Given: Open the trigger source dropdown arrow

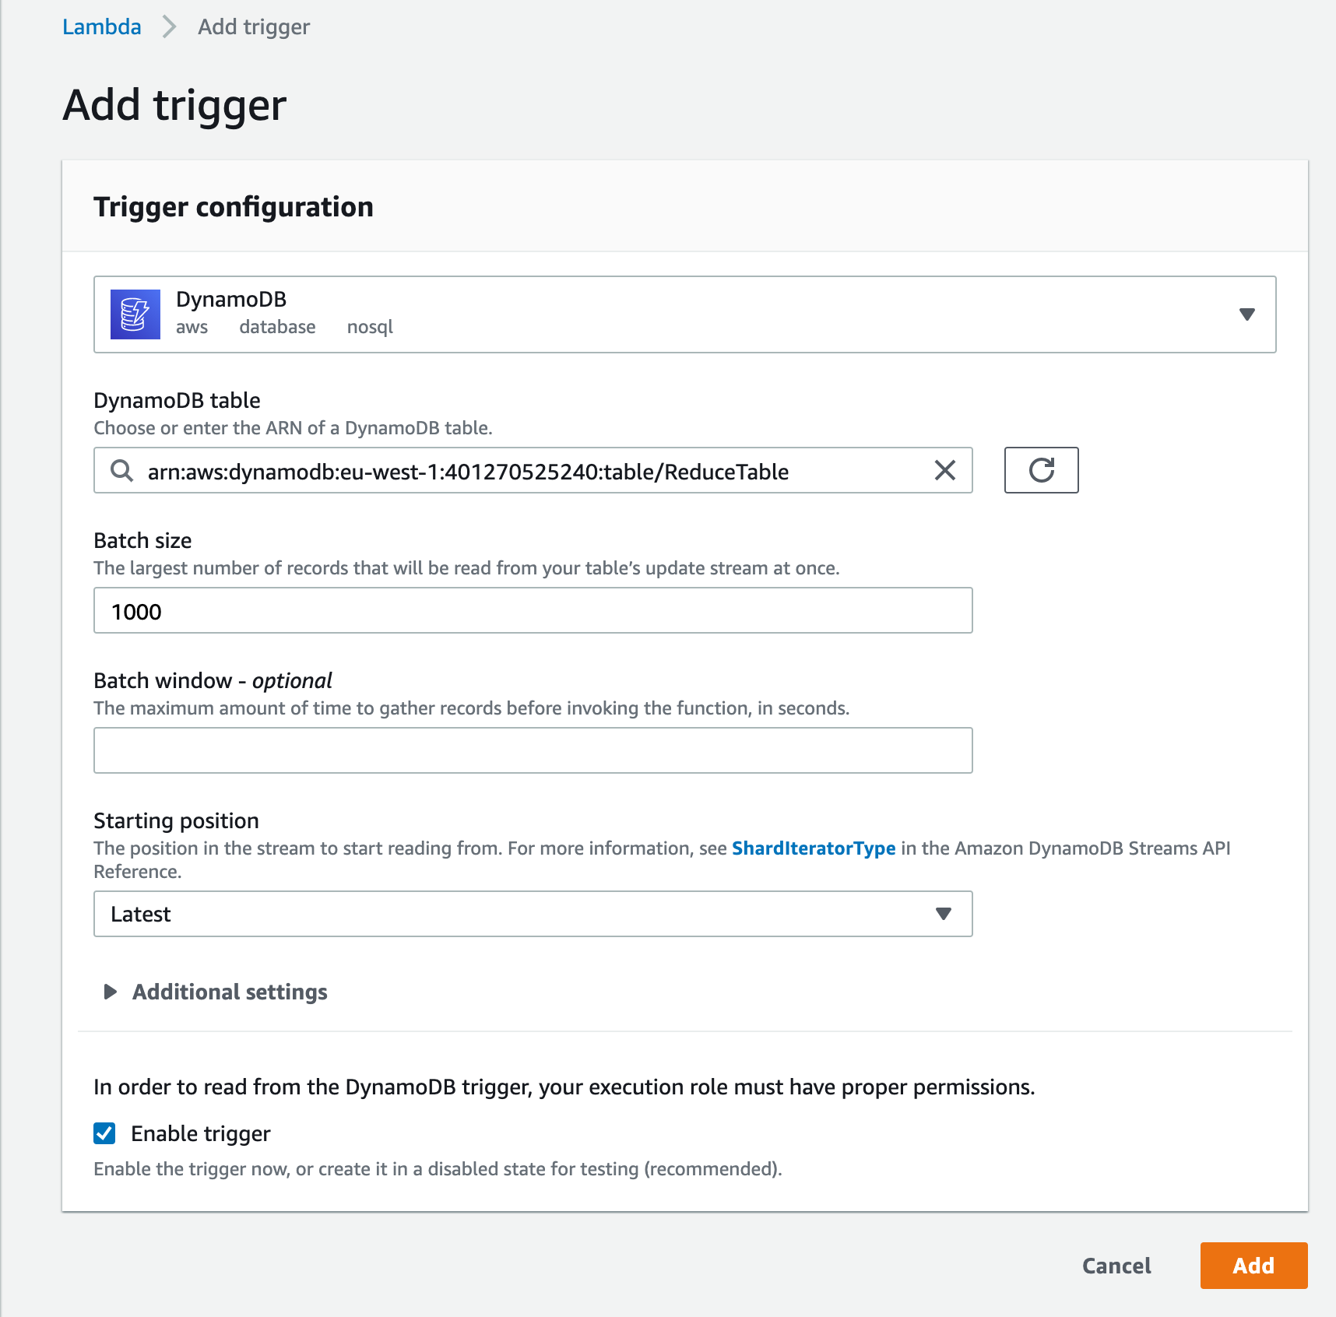Looking at the screenshot, I should (x=1246, y=314).
